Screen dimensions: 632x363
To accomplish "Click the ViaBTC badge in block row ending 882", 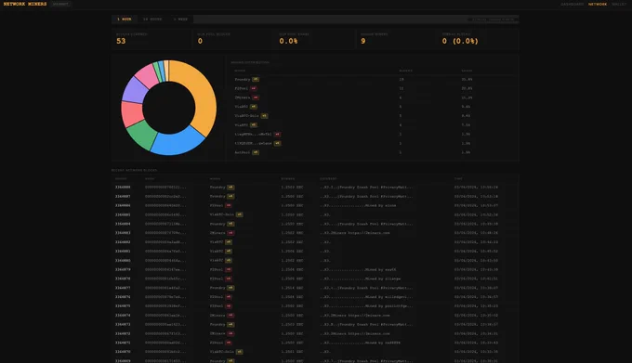I will 229,242.
